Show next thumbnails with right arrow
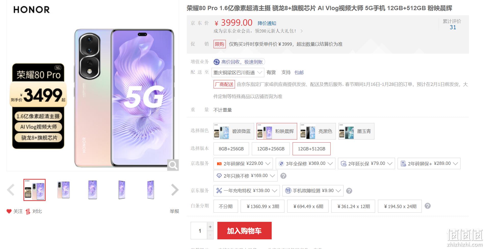This screenshot has width=485, height=249. pyautogui.click(x=175, y=190)
